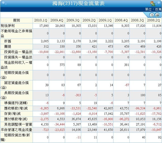162x143 pixels.
Task: Select the 2008.2Q column header
Action: point(154,20)
